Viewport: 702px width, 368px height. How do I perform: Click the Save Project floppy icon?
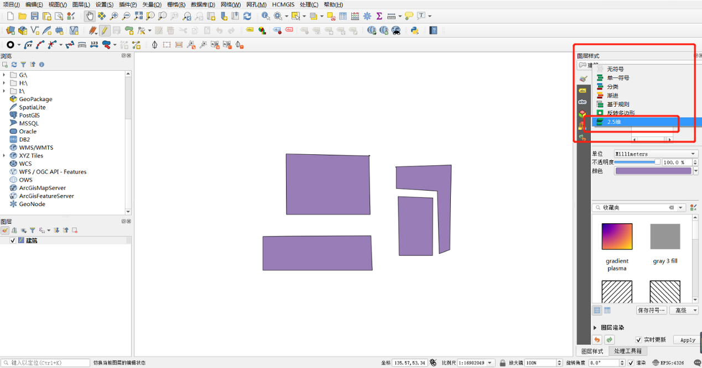click(x=35, y=16)
